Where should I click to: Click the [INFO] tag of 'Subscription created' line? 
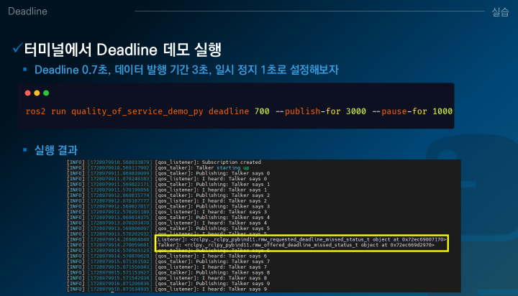pos(76,162)
